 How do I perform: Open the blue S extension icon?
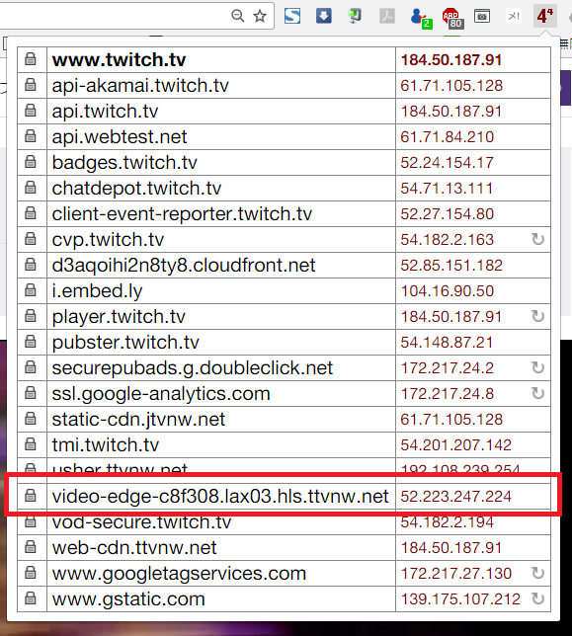[x=292, y=16]
